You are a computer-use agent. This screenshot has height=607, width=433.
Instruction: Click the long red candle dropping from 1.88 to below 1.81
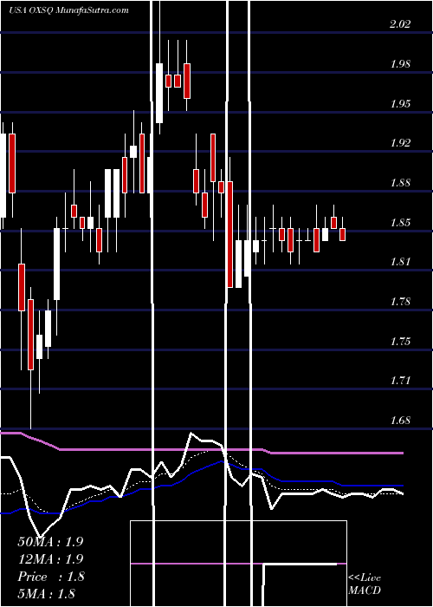[x=230, y=234]
